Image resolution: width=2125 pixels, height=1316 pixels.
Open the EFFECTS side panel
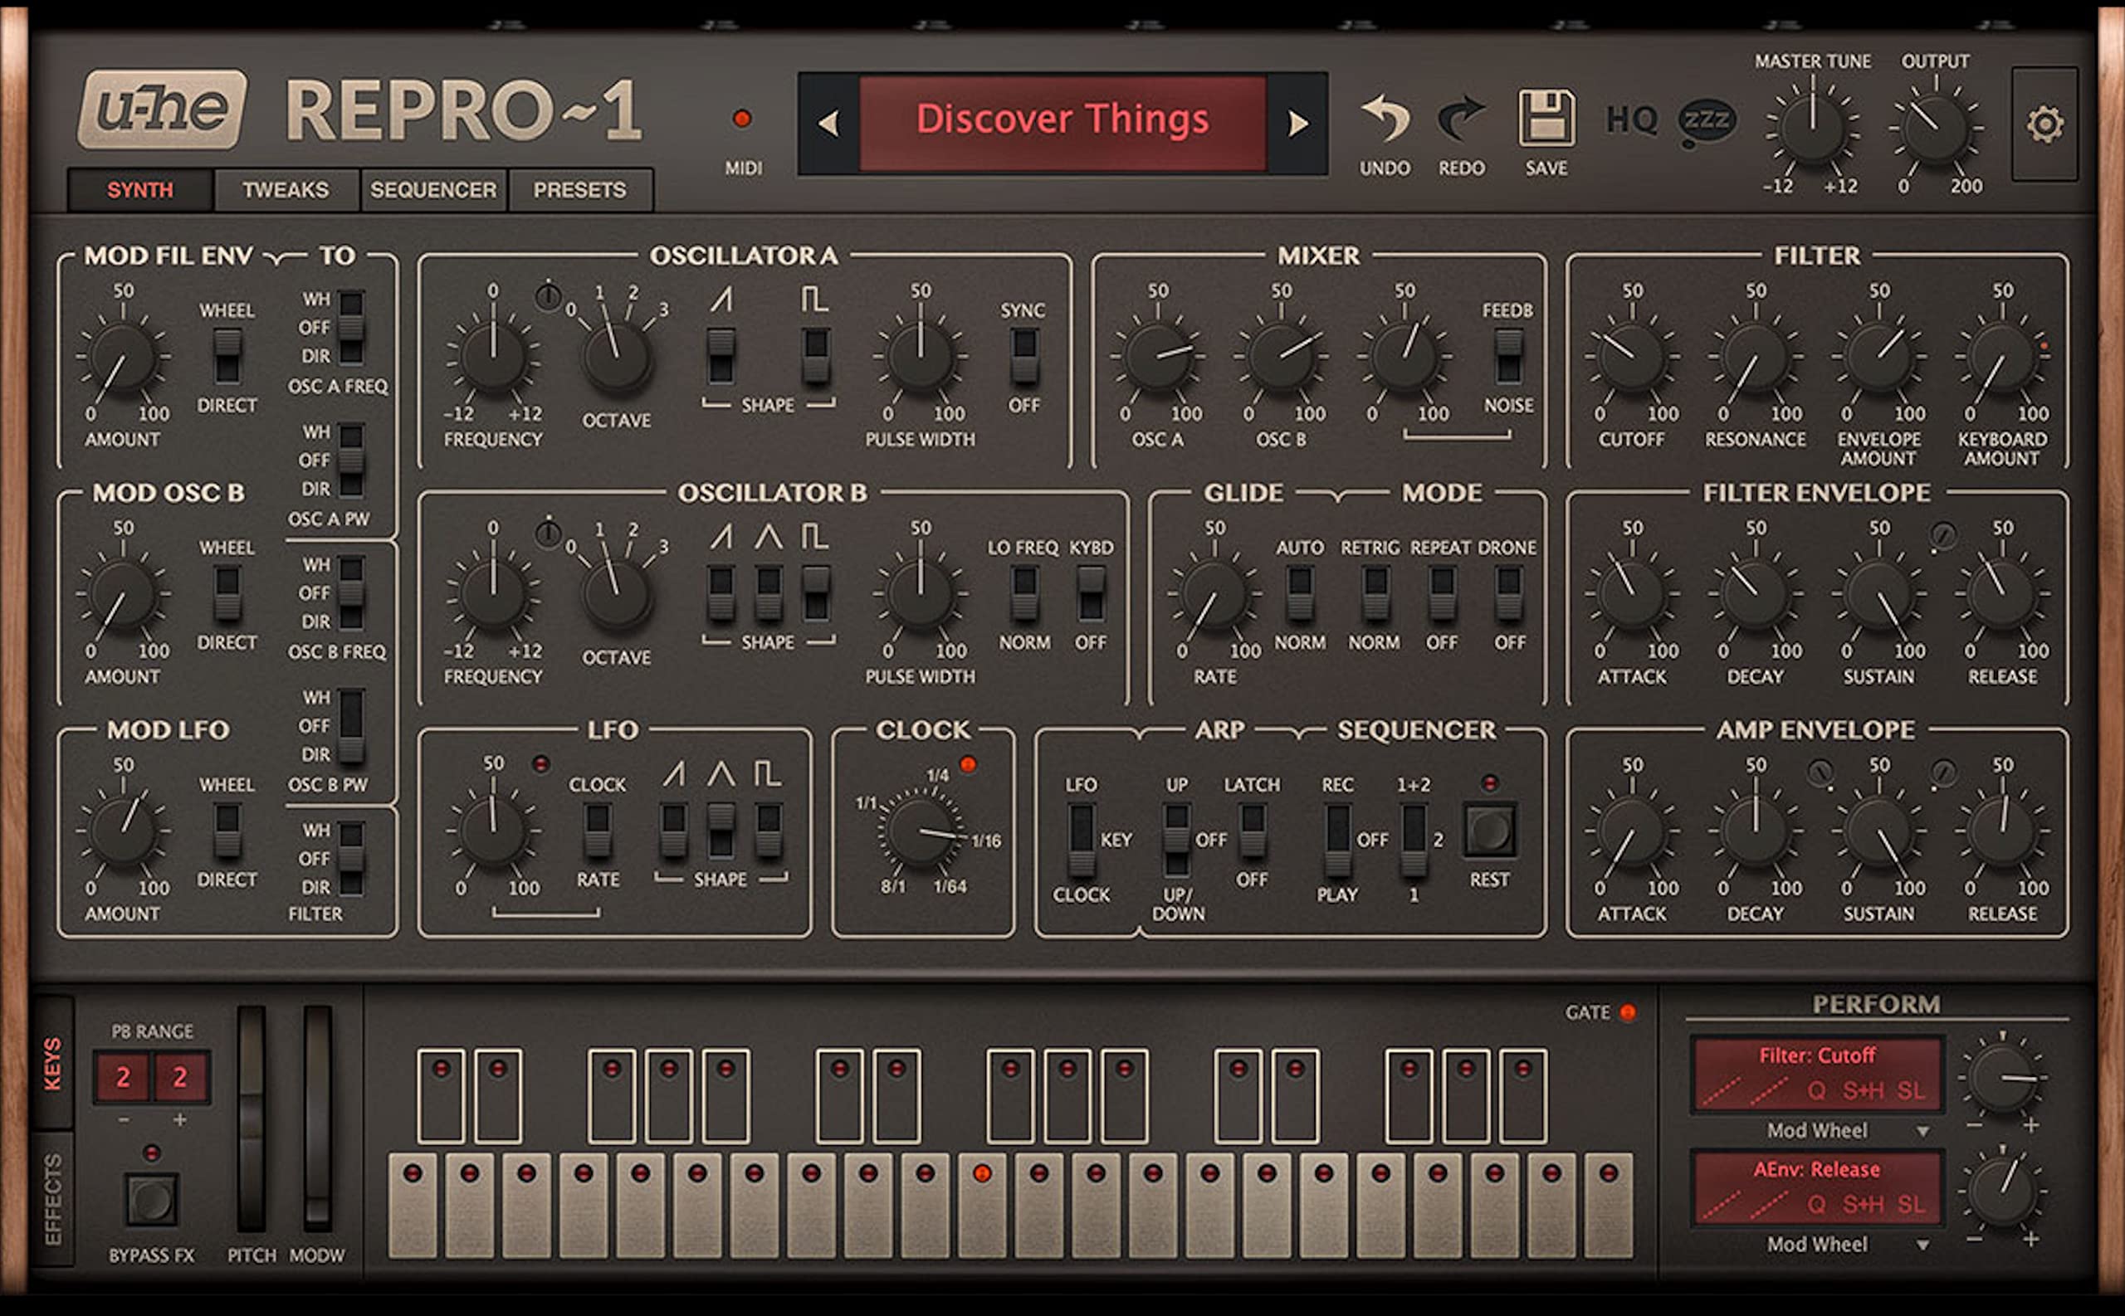coord(52,1198)
